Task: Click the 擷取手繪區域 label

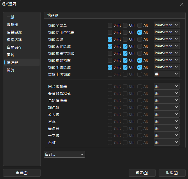Action: [59, 67]
